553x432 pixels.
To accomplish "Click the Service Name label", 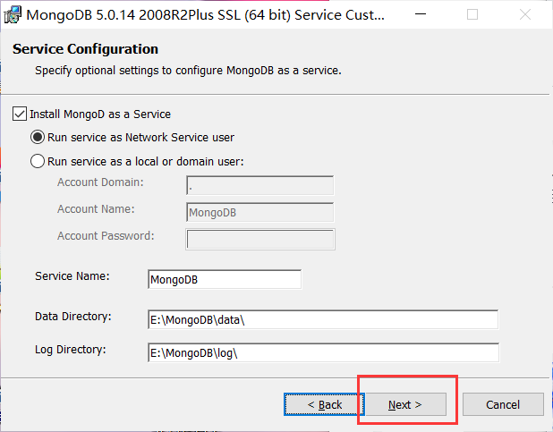I will (72, 275).
